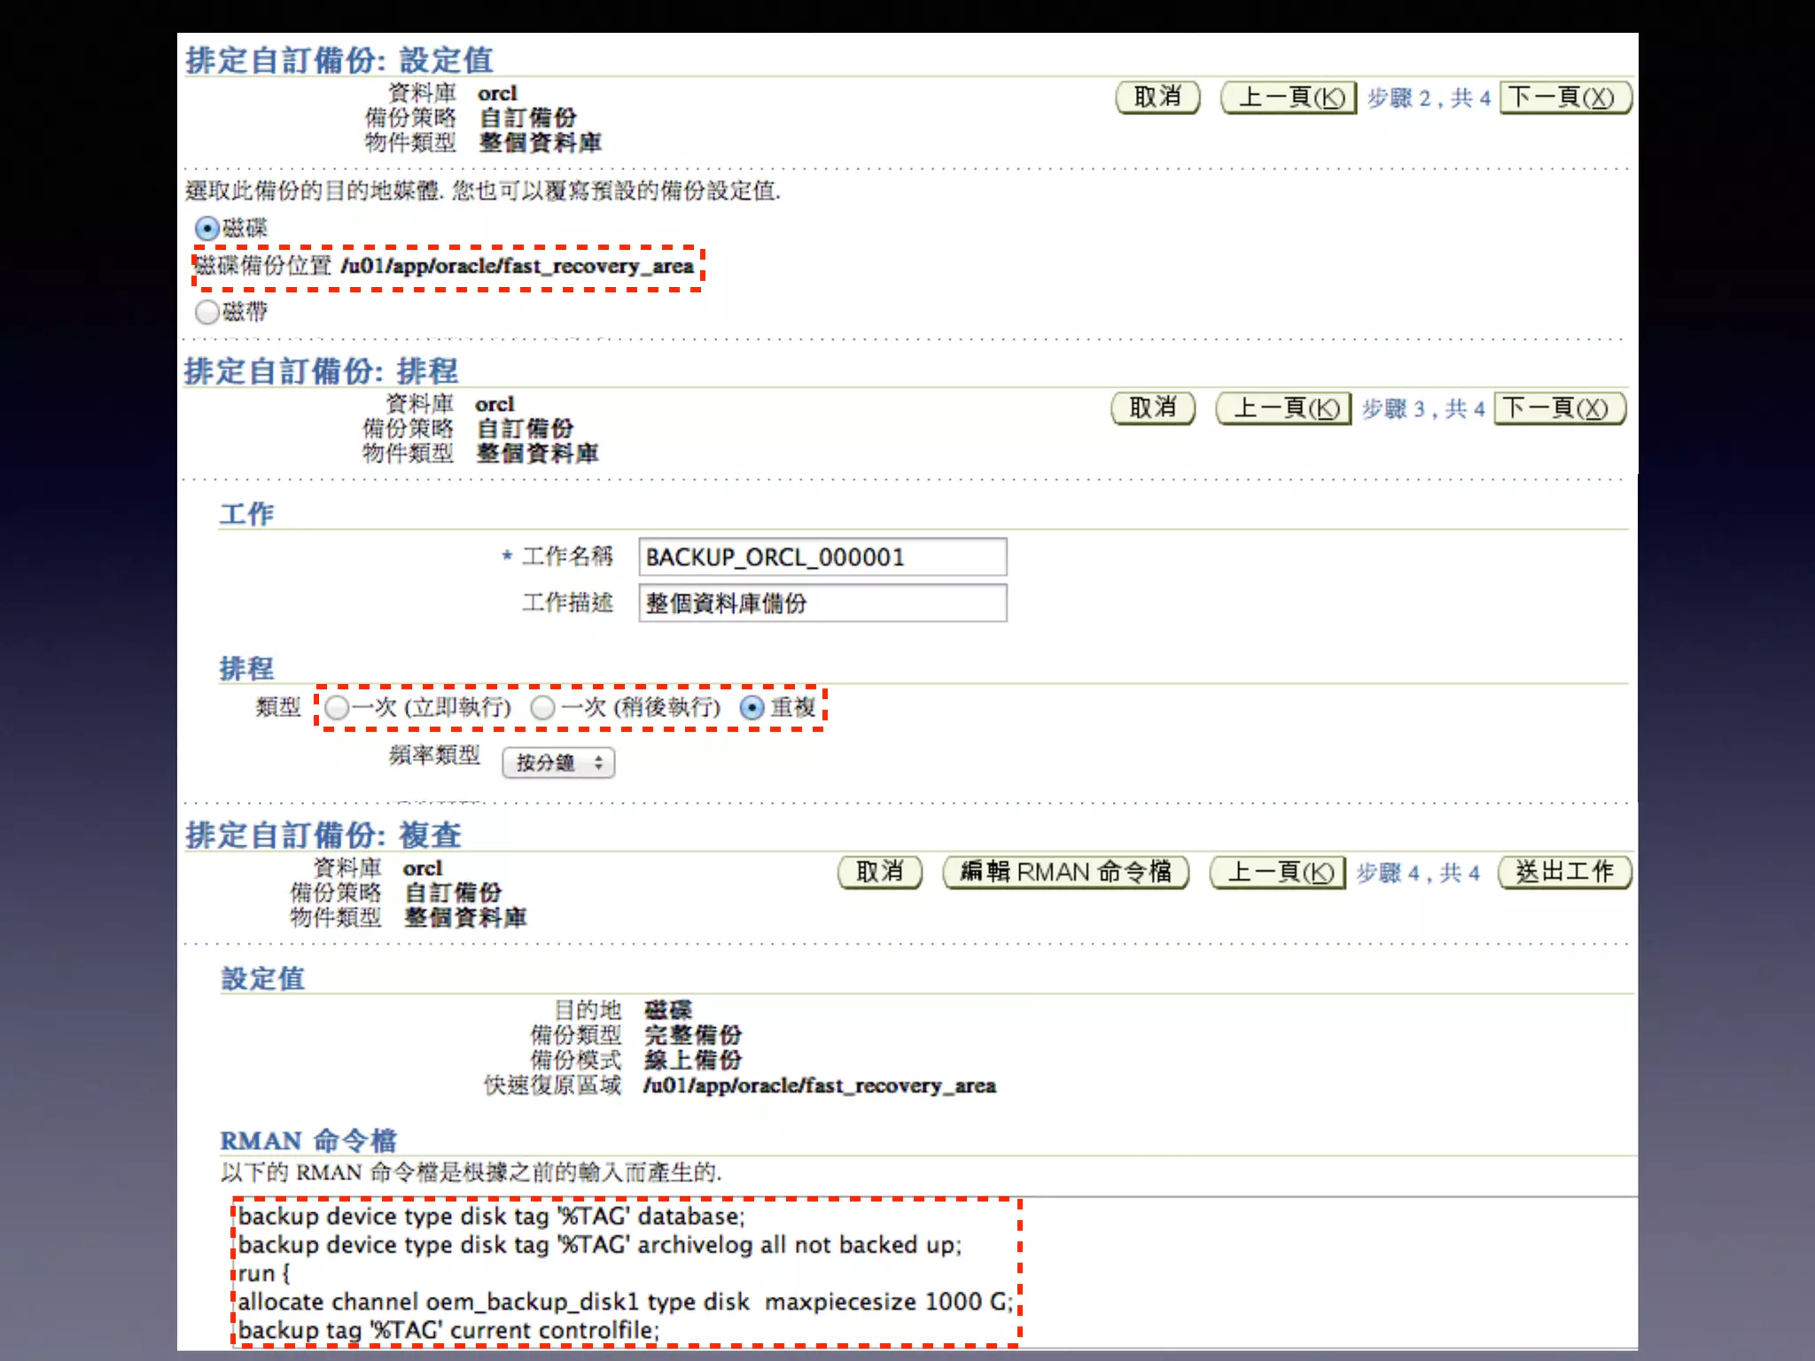Submit the job with 送出工作
The image size is (1815, 1361).
(x=1564, y=873)
